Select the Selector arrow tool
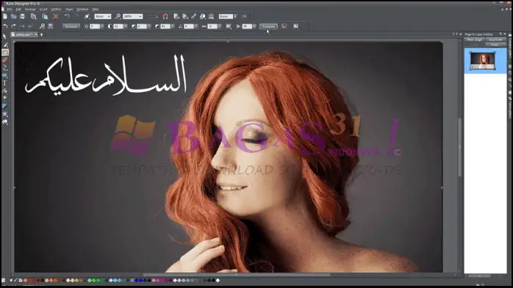 tap(4, 36)
